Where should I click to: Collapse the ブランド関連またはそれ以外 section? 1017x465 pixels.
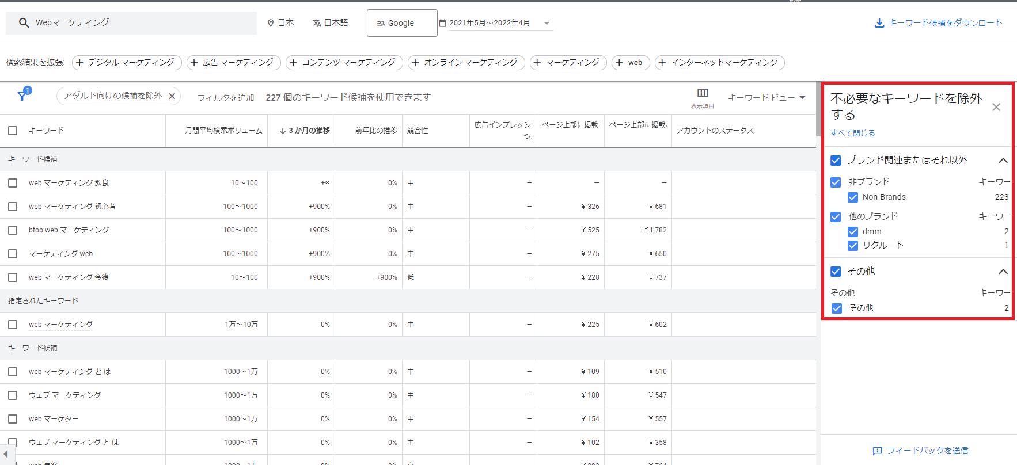click(1003, 161)
